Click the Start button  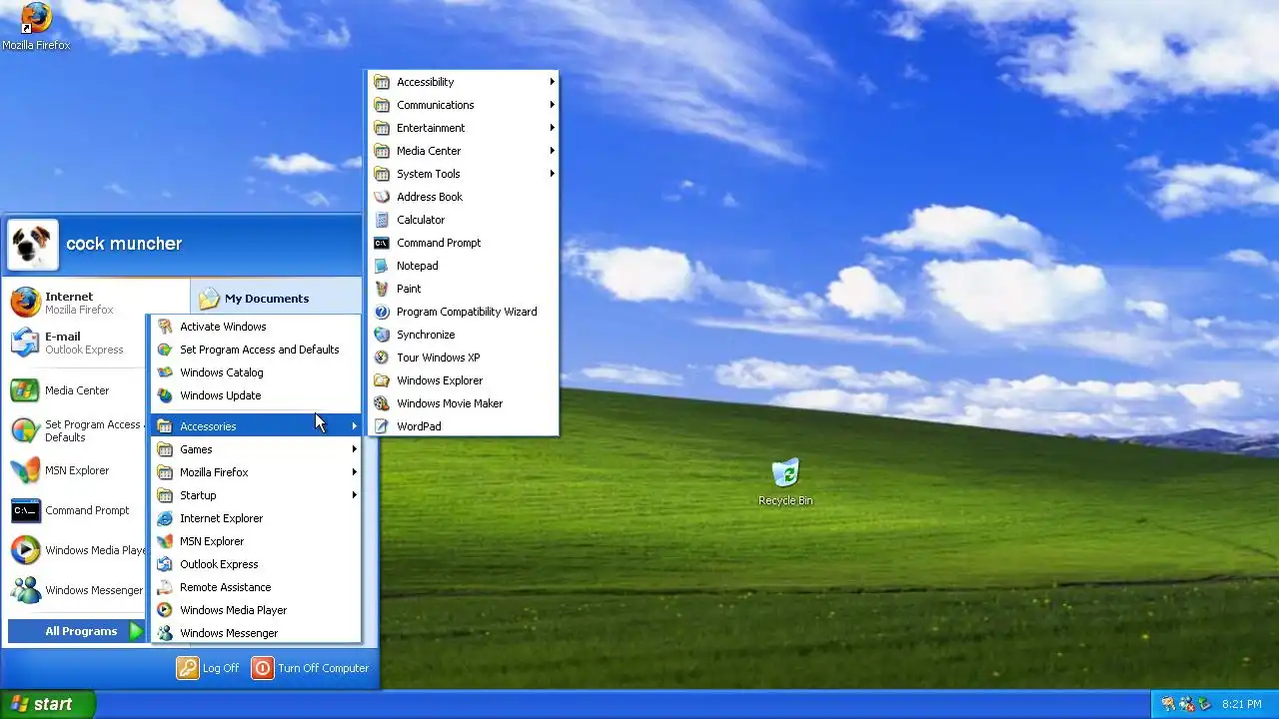(x=47, y=704)
